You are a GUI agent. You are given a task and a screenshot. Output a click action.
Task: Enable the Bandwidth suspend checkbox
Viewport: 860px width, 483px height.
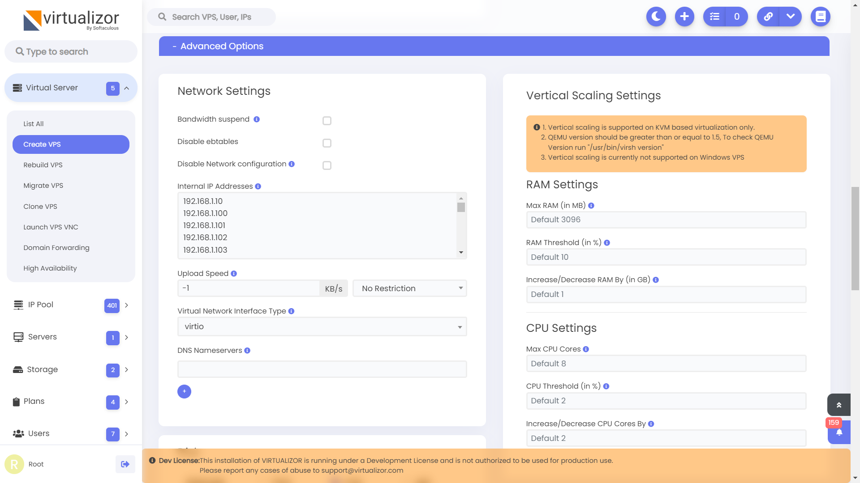click(x=327, y=121)
